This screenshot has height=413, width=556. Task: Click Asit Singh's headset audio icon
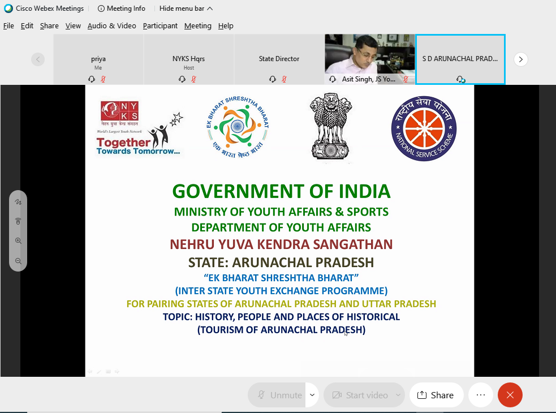click(333, 79)
